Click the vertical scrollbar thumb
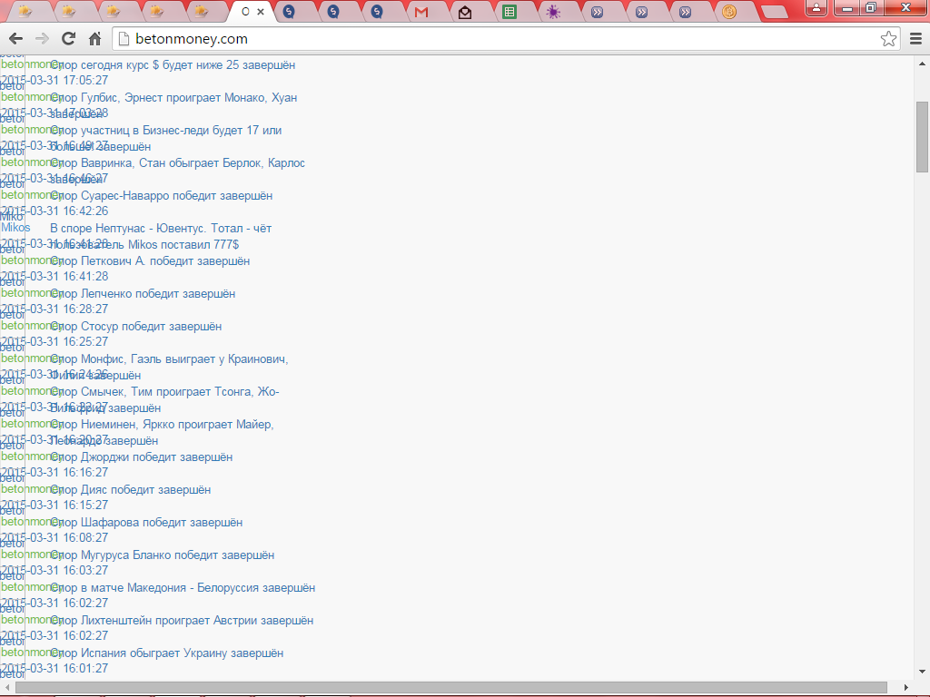The image size is (930, 697). click(922, 136)
